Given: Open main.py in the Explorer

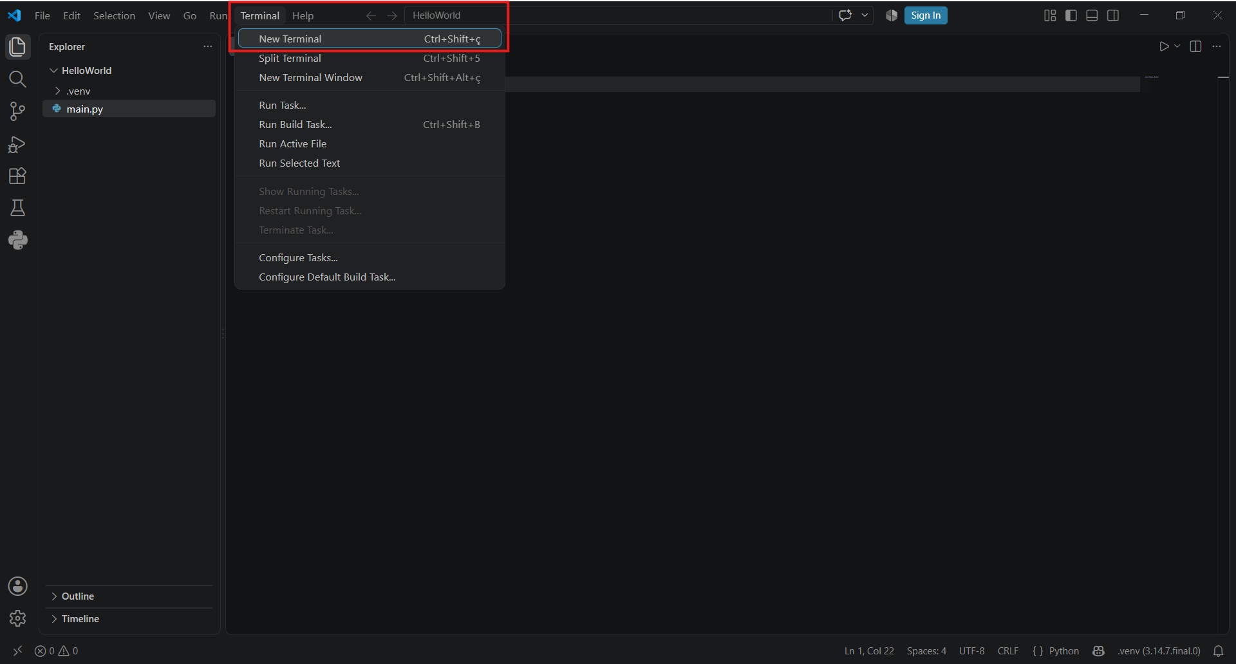Looking at the screenshot, I should pos(129,109).
